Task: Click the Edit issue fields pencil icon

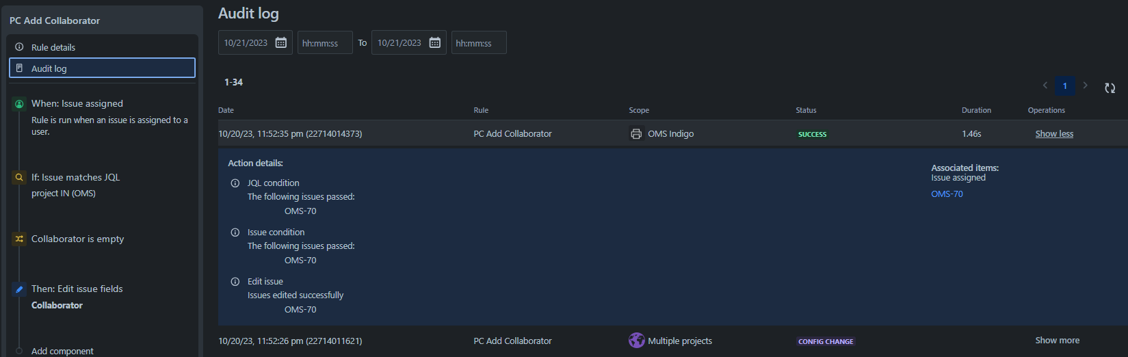Action: pos(19,289)
